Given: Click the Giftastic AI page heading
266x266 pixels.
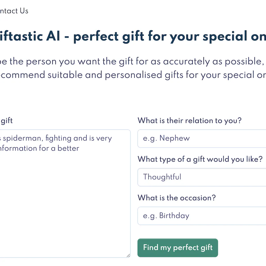Looking at the screenshot, I should point(132,36).
